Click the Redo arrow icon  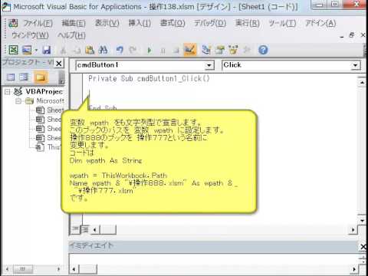coord(133,50)
